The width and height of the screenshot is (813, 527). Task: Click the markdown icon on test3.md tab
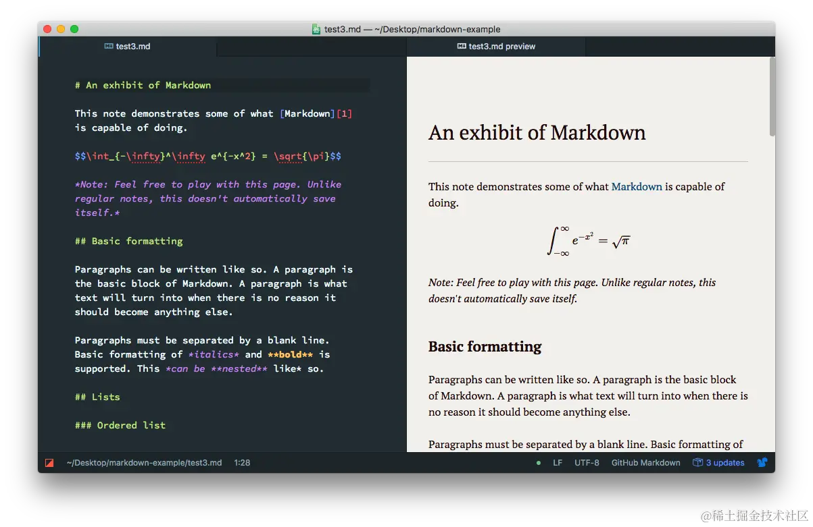point(109,47)
